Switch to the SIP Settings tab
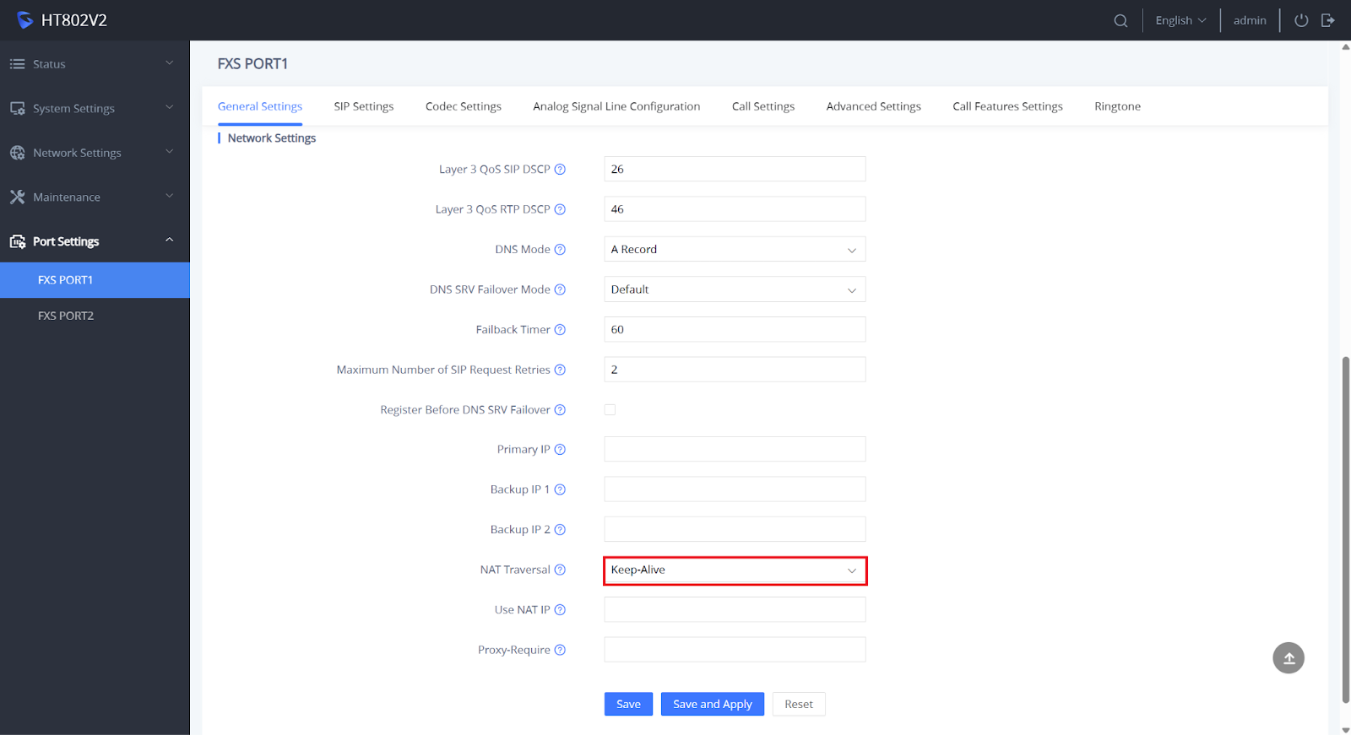This screenshot has width=1351, height=735. (364, 106)
